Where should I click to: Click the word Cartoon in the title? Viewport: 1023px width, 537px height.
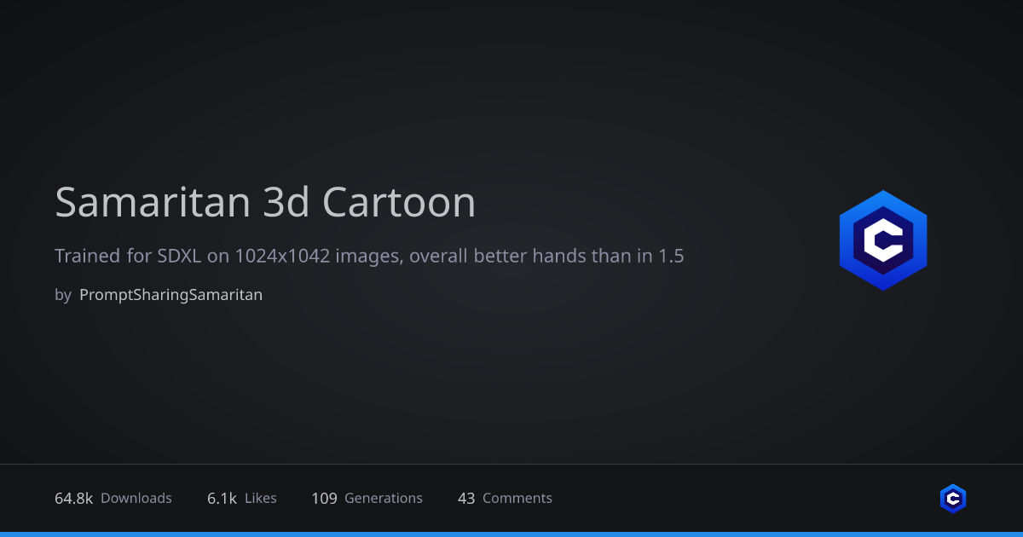tap(399, 203)
